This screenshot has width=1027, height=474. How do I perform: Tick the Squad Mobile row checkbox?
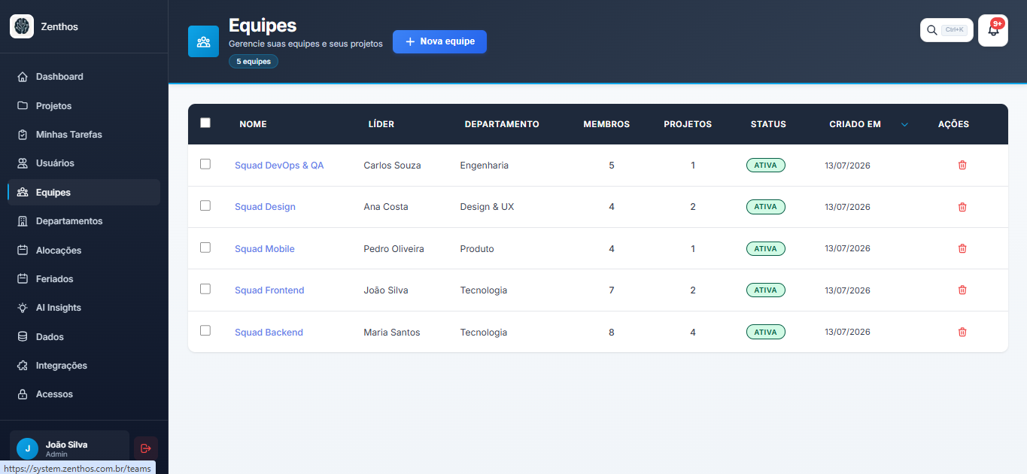205,248
